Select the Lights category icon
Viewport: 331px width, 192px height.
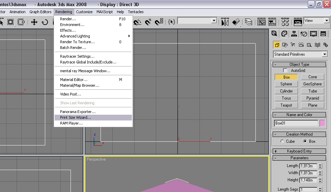pyautogui.click(x=293, y=45)
